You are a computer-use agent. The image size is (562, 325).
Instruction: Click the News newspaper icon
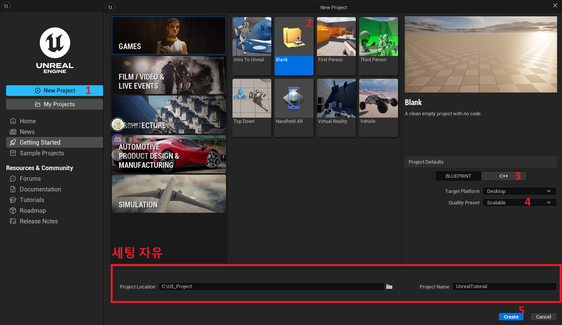tap(13, 132)
